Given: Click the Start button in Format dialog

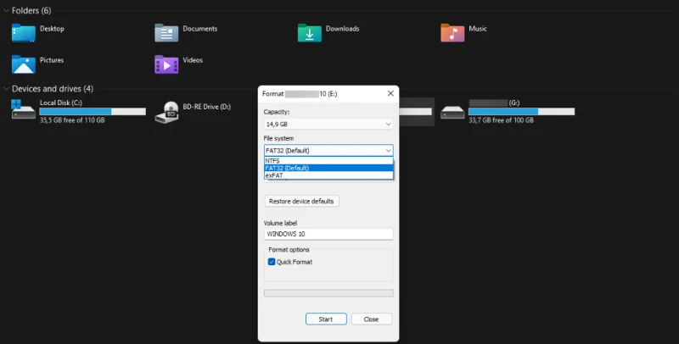Looking at the screenshot, I should (326, 319).
